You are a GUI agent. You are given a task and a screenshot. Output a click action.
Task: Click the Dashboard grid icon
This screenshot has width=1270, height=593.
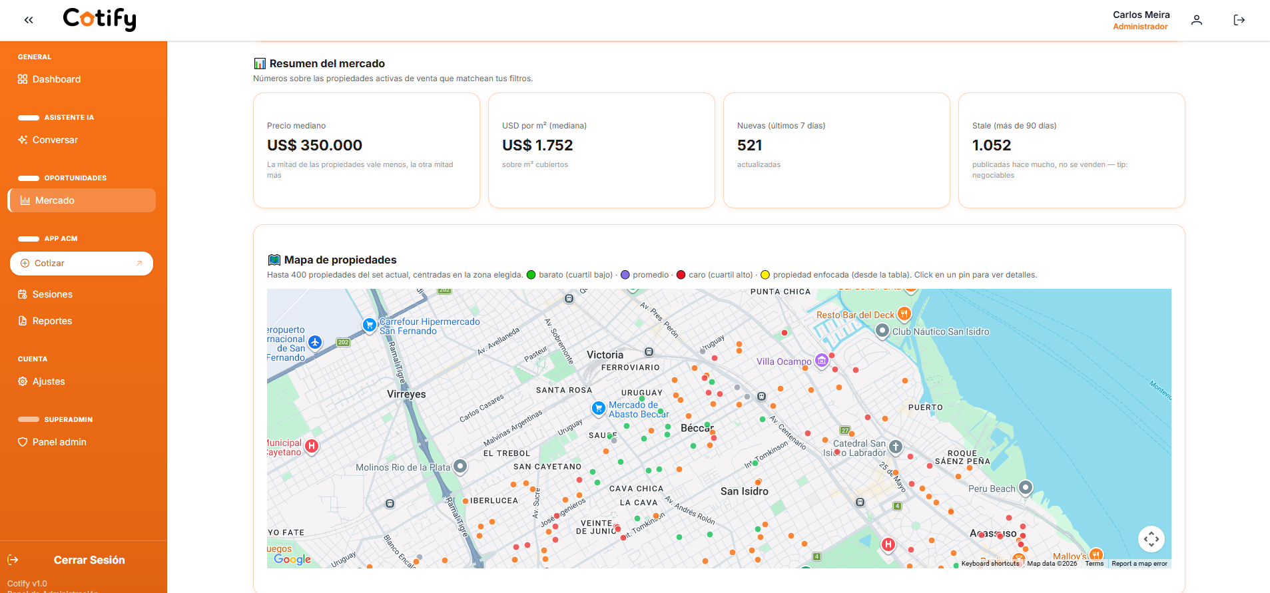coord(23,79)
